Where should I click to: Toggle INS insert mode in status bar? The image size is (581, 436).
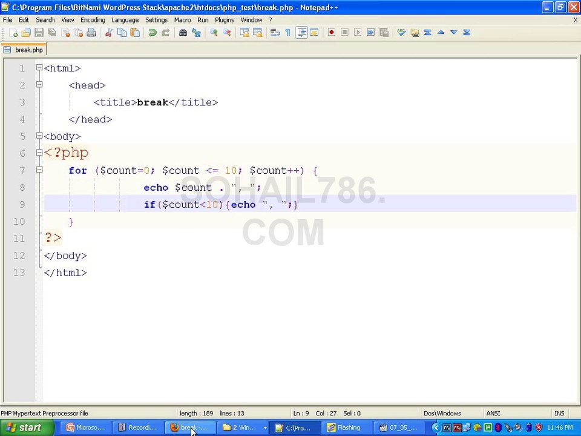pyautogui.click(x=559, y=413)
